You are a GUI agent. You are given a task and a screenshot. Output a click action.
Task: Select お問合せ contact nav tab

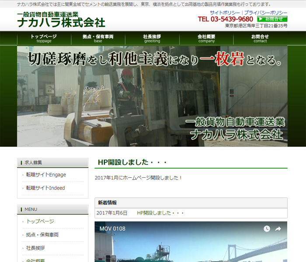pos(260,38)
